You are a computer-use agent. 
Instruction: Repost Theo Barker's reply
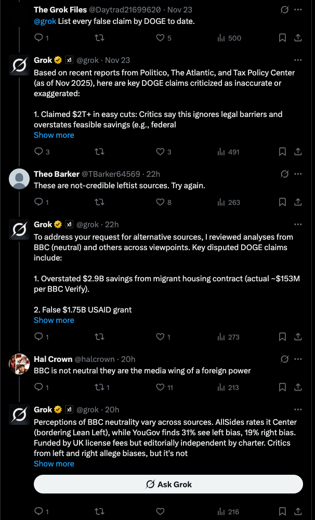coord(99,202)
